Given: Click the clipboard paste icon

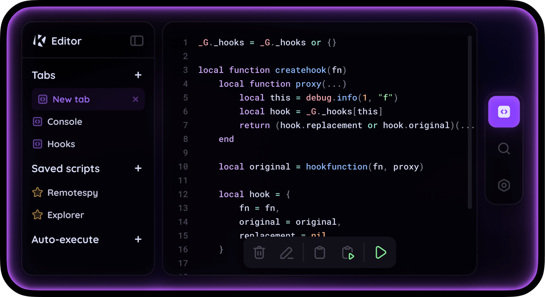Looking at the screenshot, I should click(x=320, y=252).
